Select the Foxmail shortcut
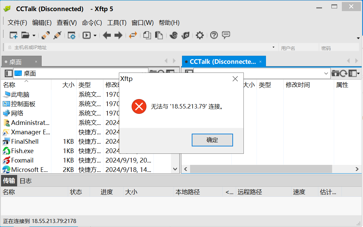Viewport: 363px width, 227px height. [22, 161]
